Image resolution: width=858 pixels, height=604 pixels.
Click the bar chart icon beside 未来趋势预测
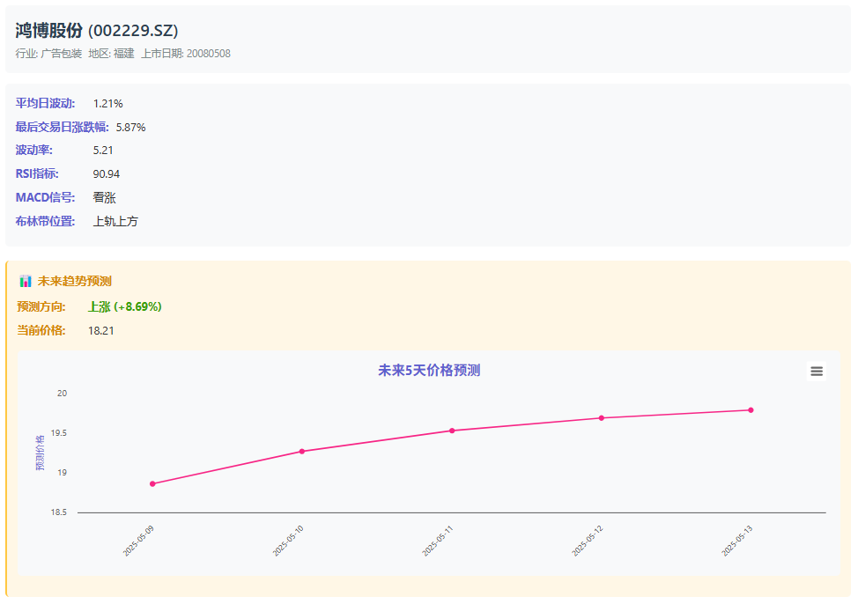pyautogui.click(x=26, y=281)
